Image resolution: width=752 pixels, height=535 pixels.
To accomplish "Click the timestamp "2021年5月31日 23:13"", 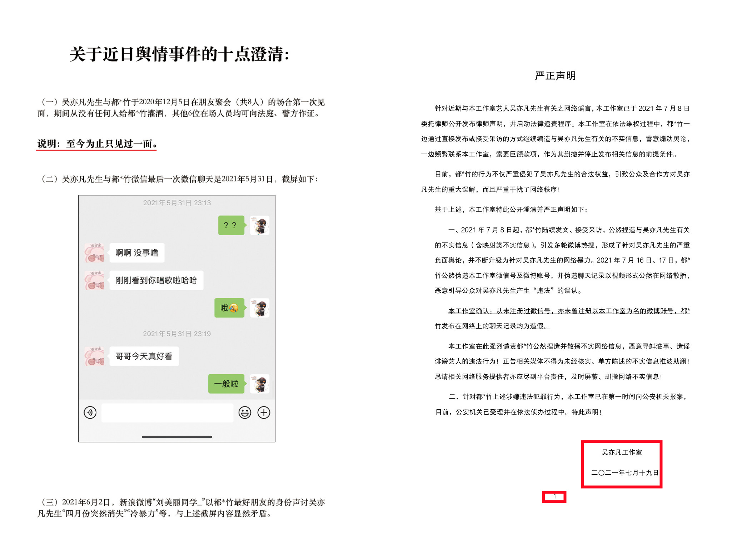I will click(x=177, y=202).
